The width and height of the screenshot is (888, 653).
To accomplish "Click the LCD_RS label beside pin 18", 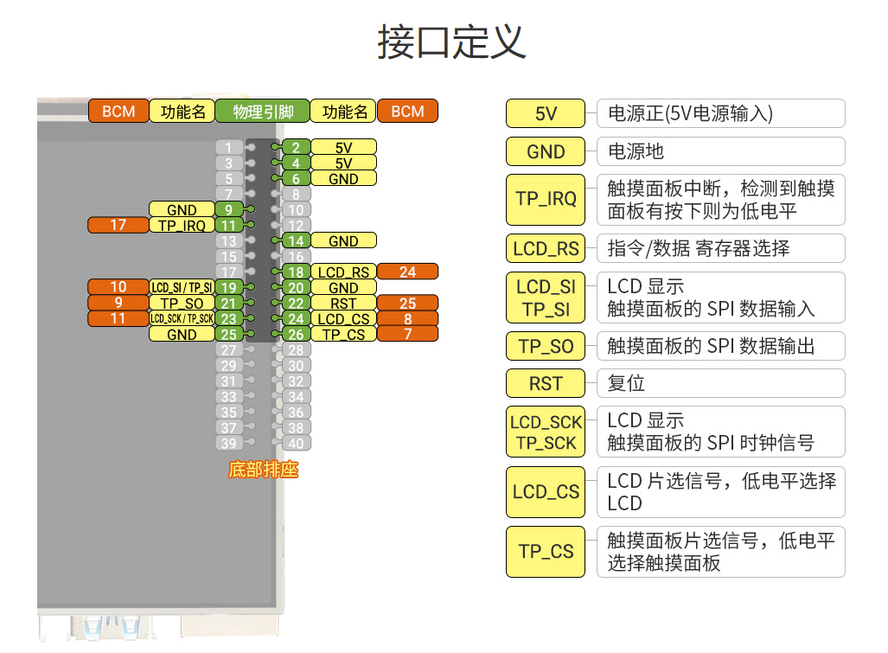I will [344, 272].
